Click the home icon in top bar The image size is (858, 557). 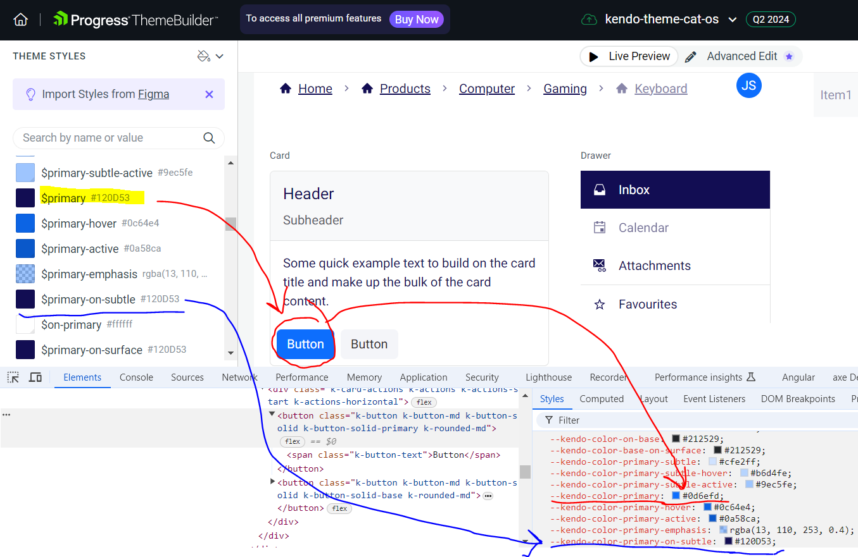21,20
